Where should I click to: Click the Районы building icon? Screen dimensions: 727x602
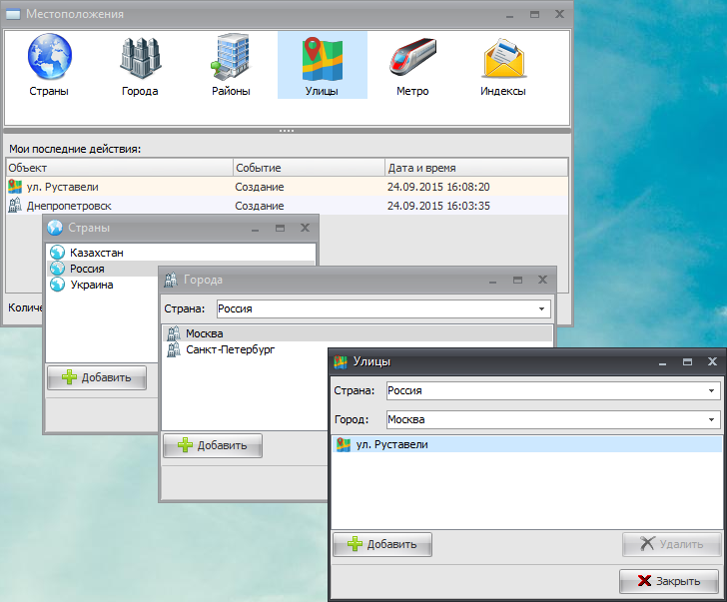tap(231, 64)
